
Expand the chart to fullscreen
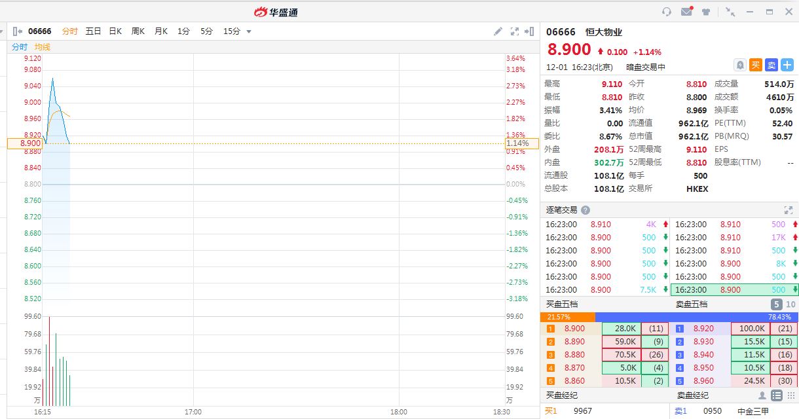515,31
